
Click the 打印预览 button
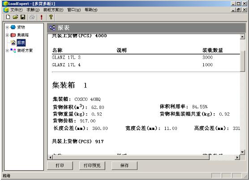(x=92, y=166)
